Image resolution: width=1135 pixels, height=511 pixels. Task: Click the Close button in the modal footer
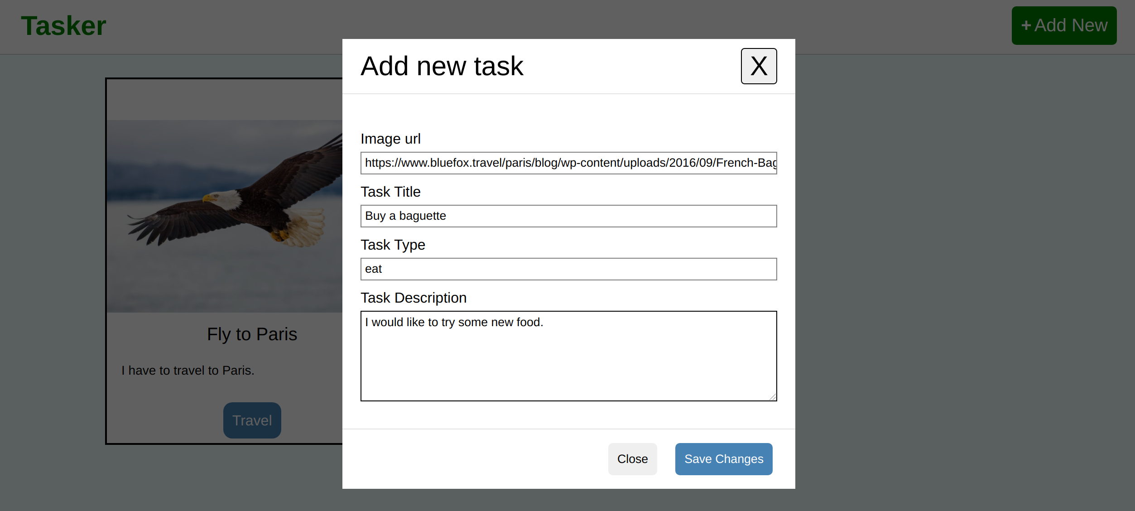[632, 459]
